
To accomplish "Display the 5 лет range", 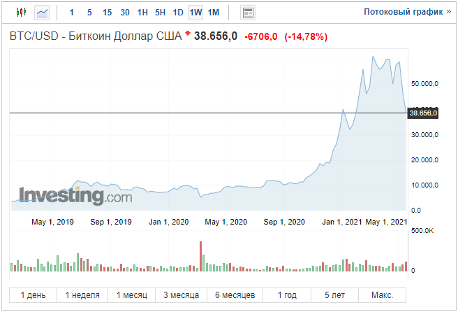I will click(335, 295).
